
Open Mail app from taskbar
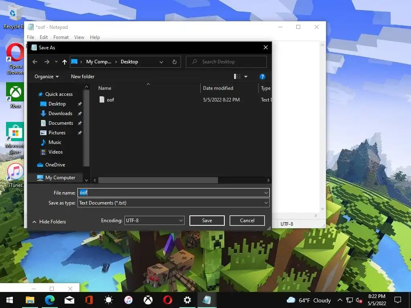69,300
